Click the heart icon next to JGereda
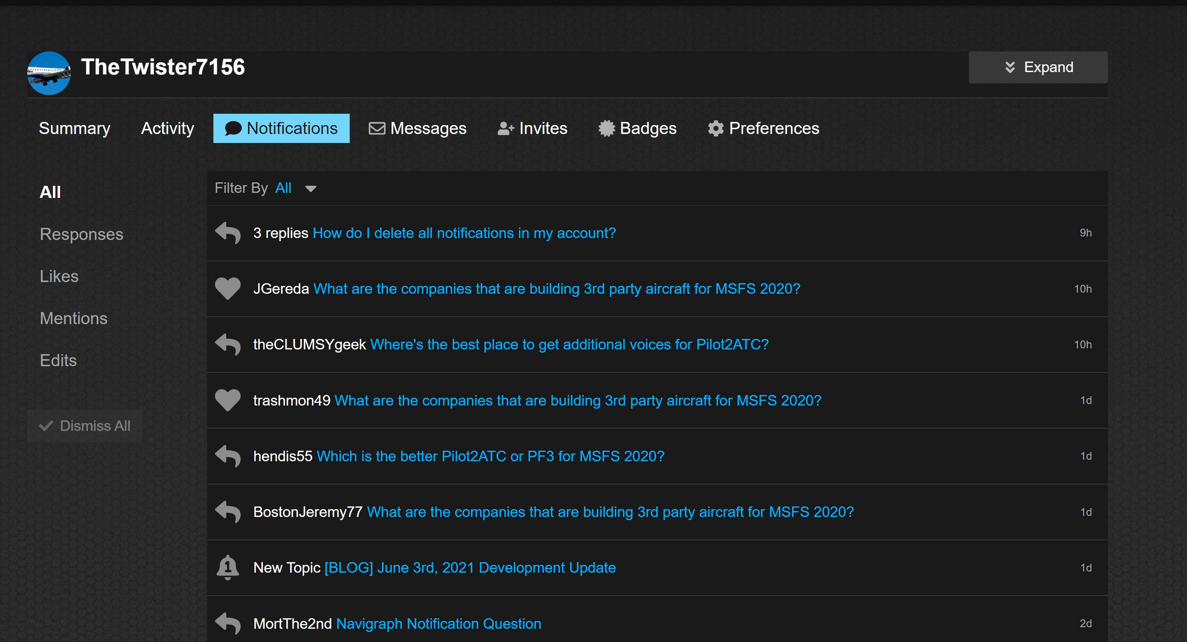 [228, 289]
